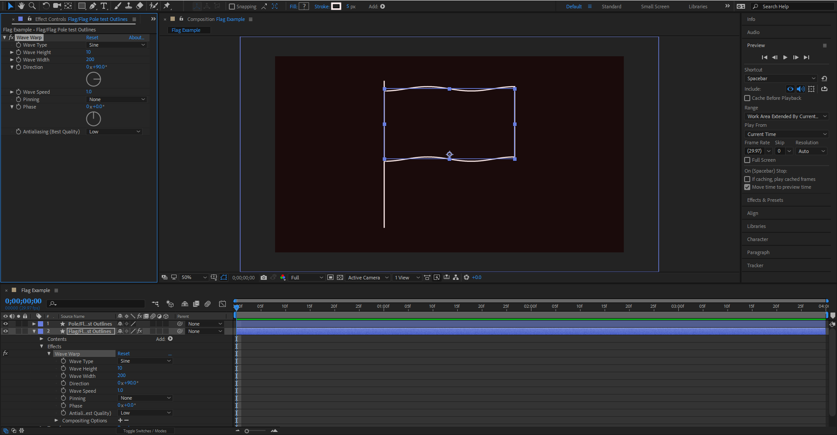
Task: Select the Zoom magnifier tool
Action: click(32, 6)
